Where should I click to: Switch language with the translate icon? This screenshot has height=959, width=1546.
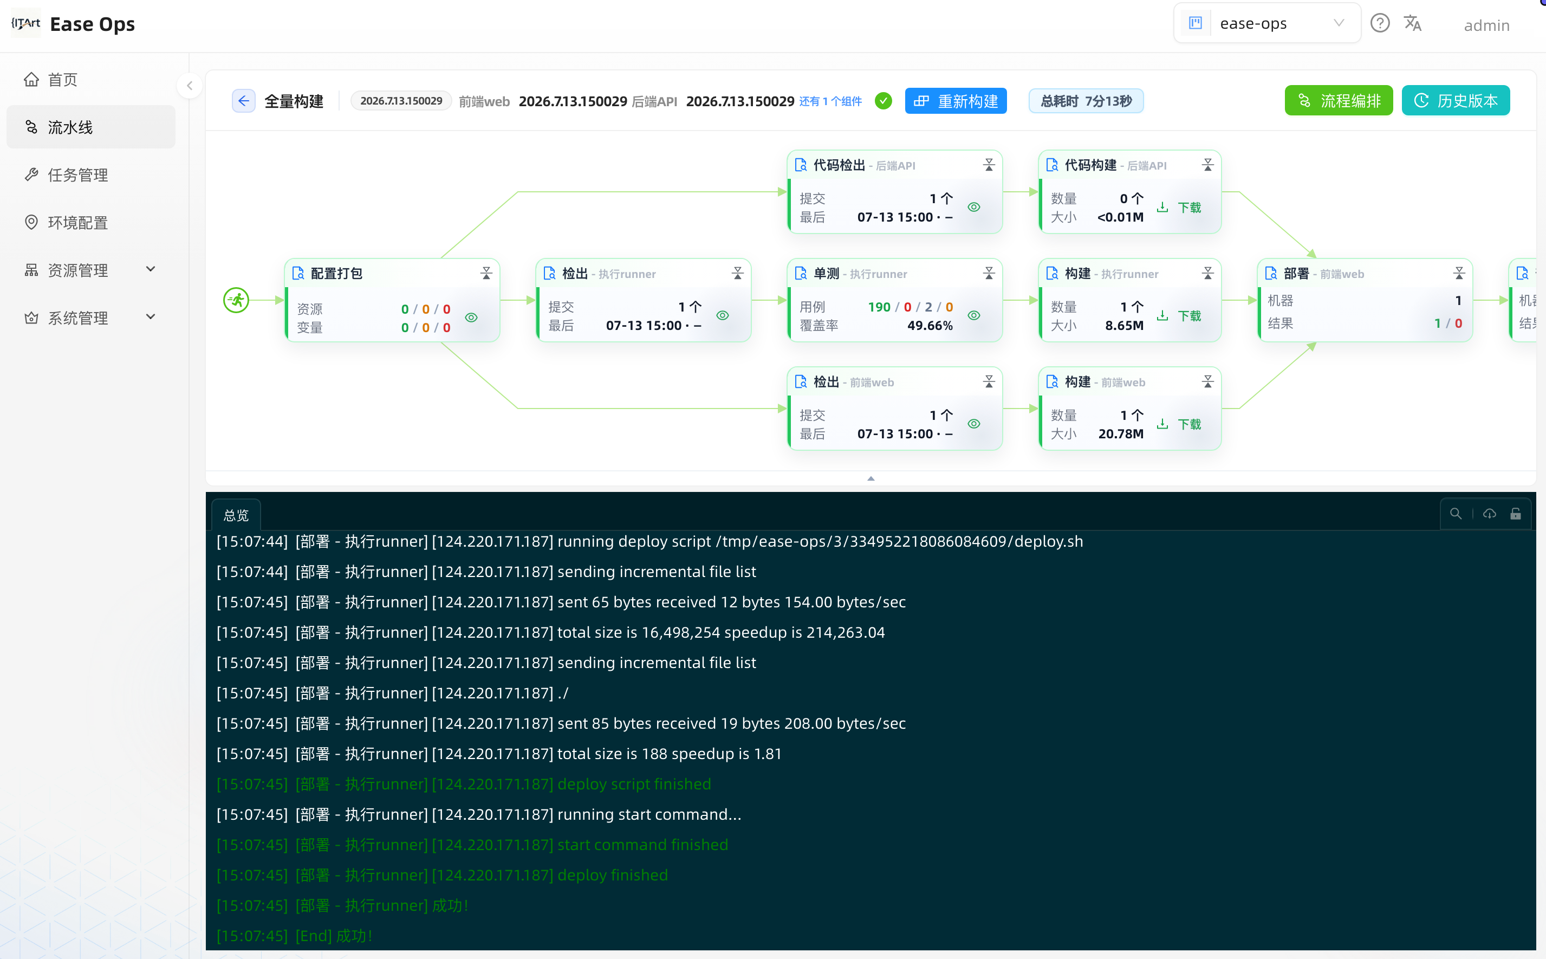[1412, 23]
